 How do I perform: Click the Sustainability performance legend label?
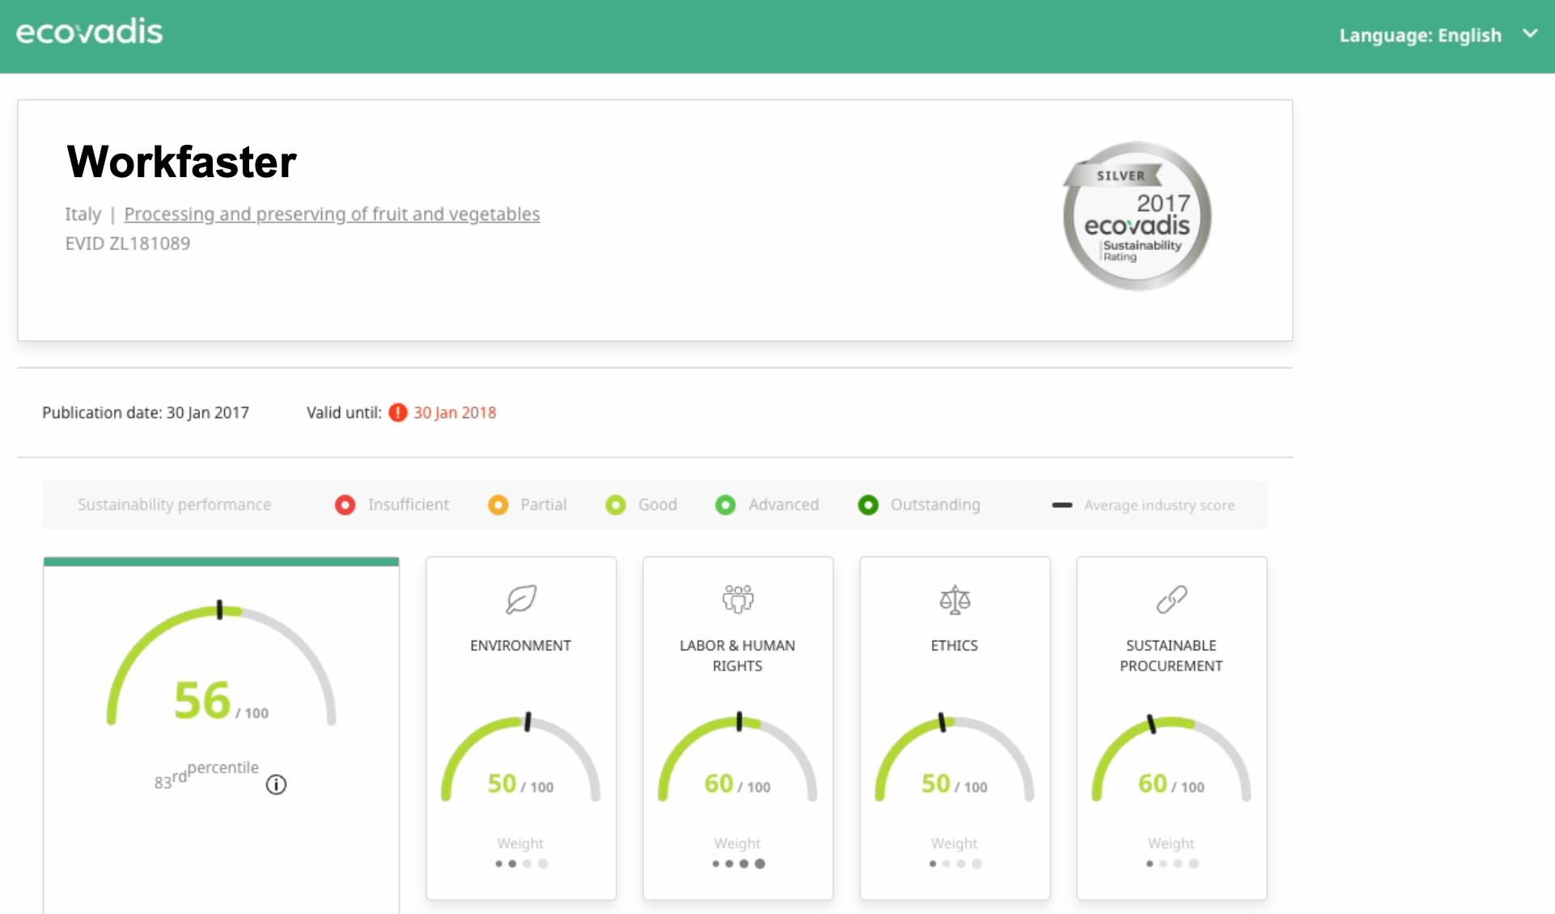coord(175,505)
